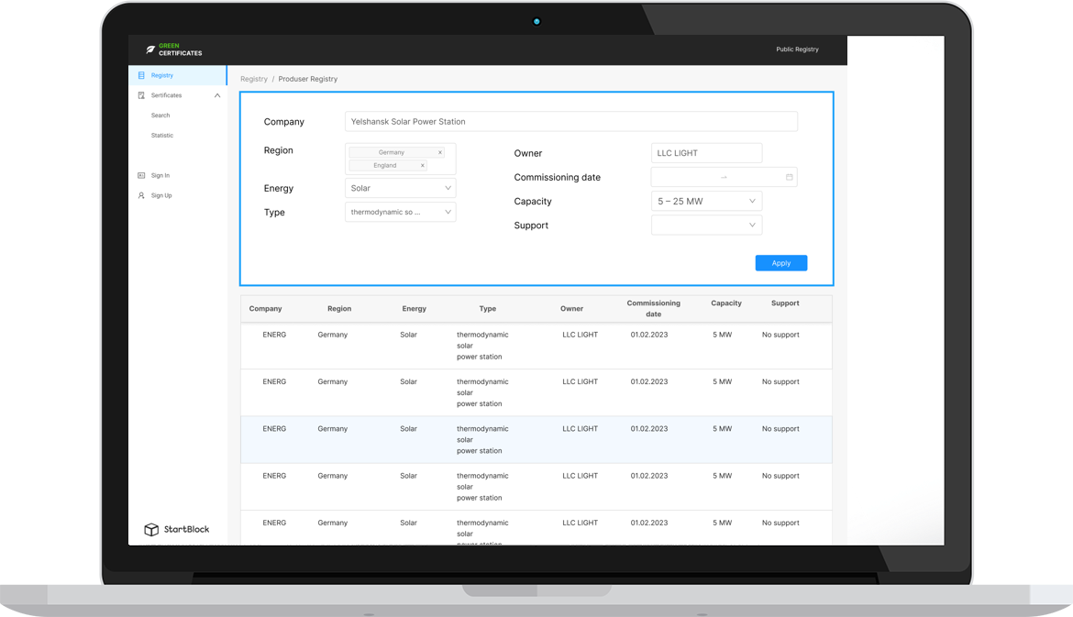Click the Sign Up user icon
This screenshot has width=1073, height=617.
pyautogui.click(x=141, y=195)
